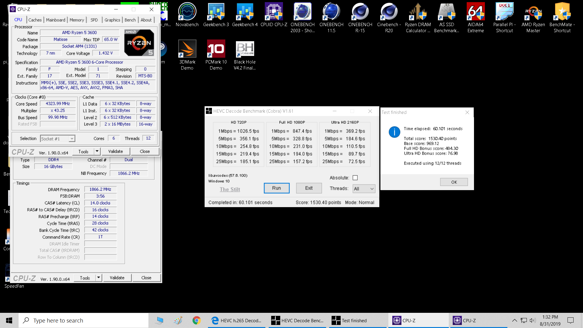Click Validate in back CPU-Z Memory window
583x328 pixels.
coord(117,278)
